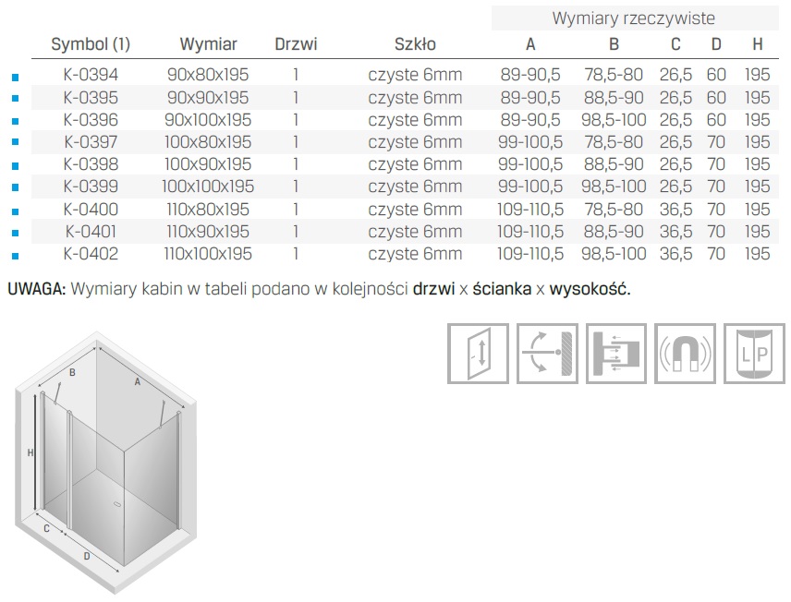Click the H height label on diagram
The image size is (791, 602).
click(x=30, y=452)
